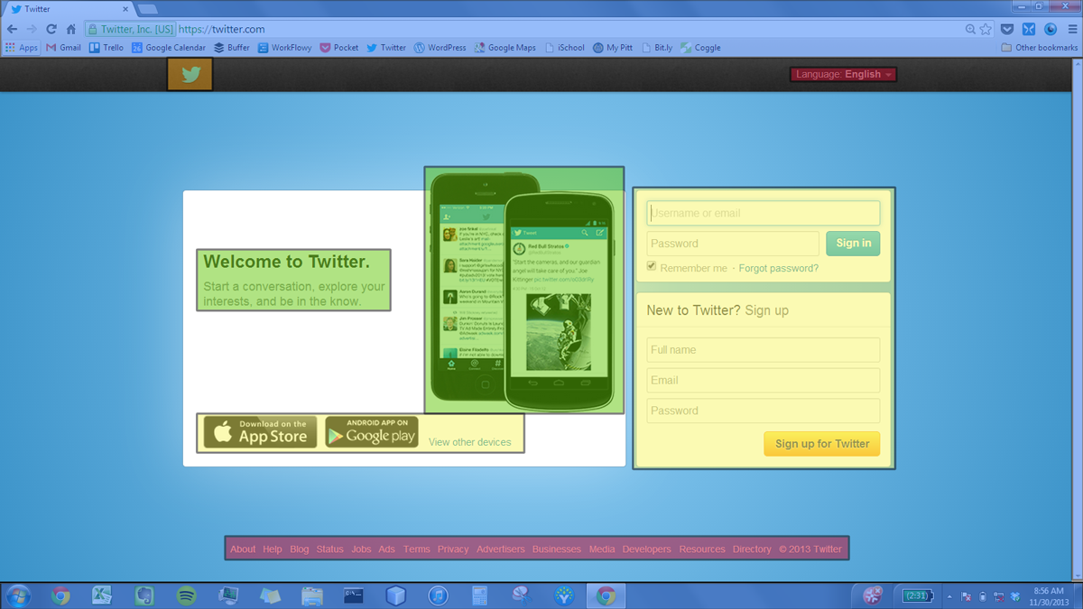
Task: Click the Chrome address bar URL
Action: 222,30
